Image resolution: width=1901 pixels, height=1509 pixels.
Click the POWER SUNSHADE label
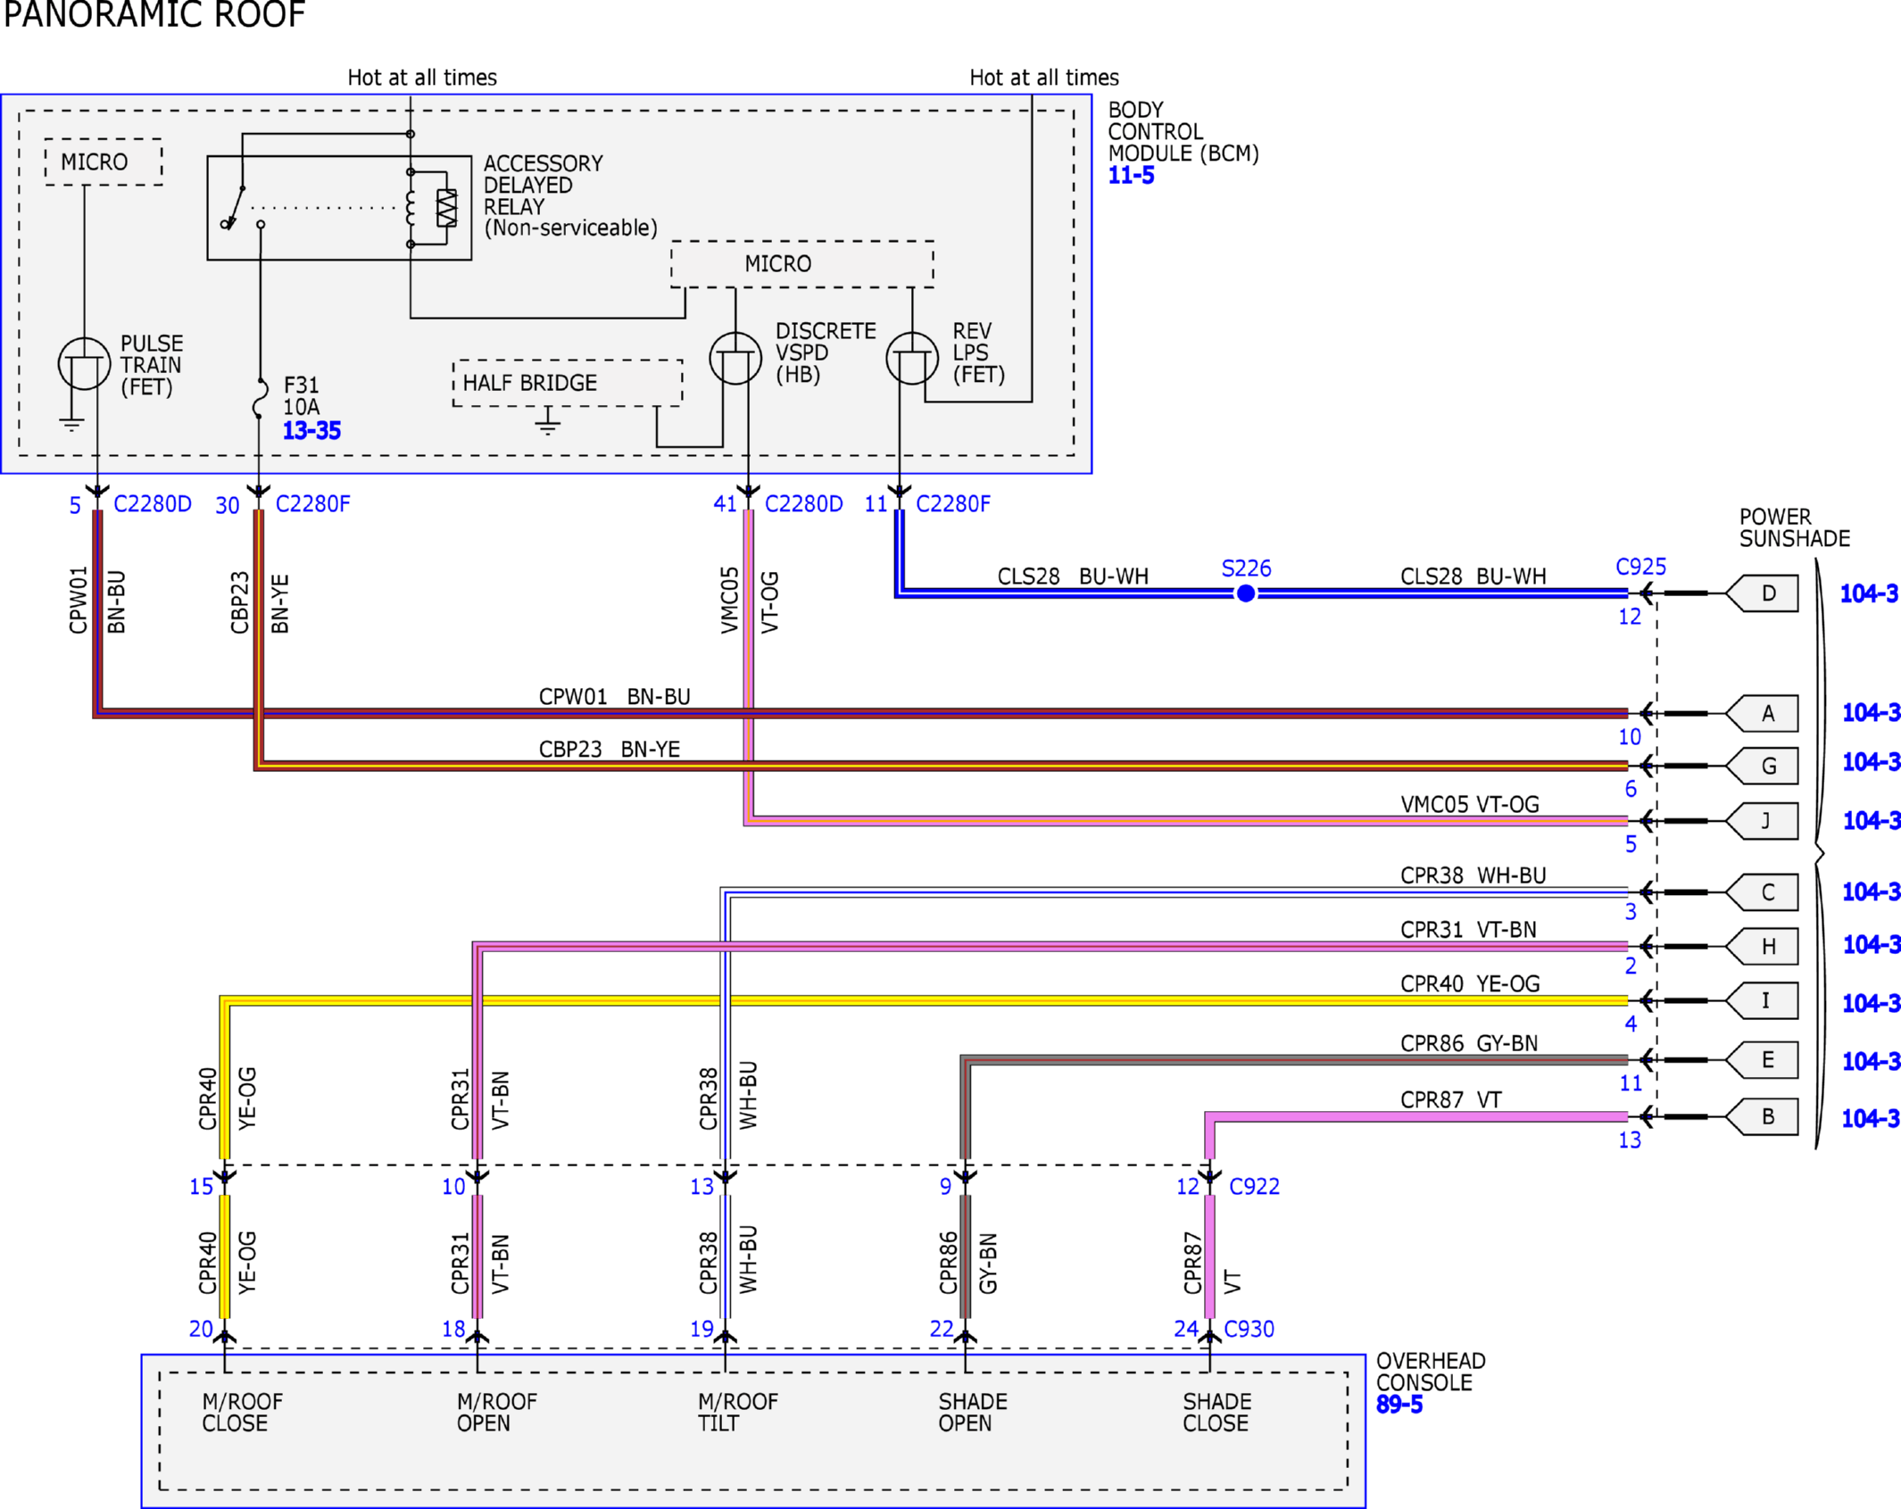click(x=1795, y=528)
